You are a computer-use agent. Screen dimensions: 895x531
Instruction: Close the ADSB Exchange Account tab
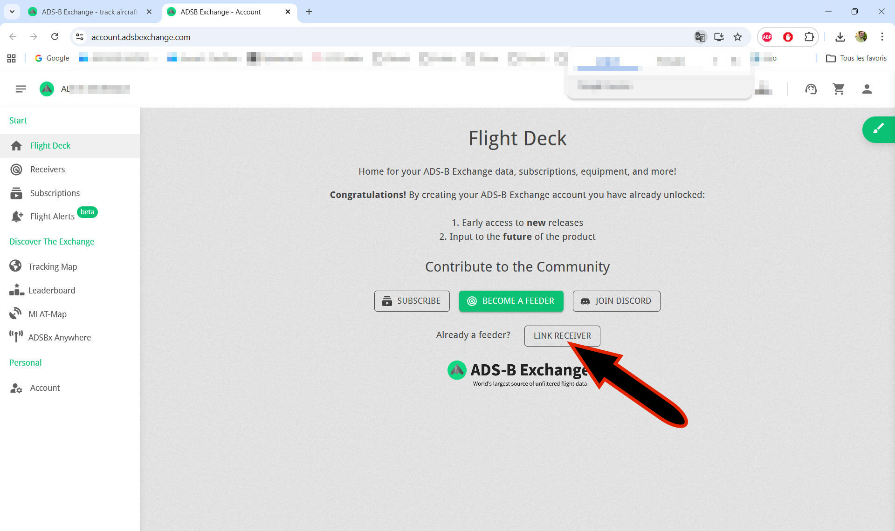(288, 12)
